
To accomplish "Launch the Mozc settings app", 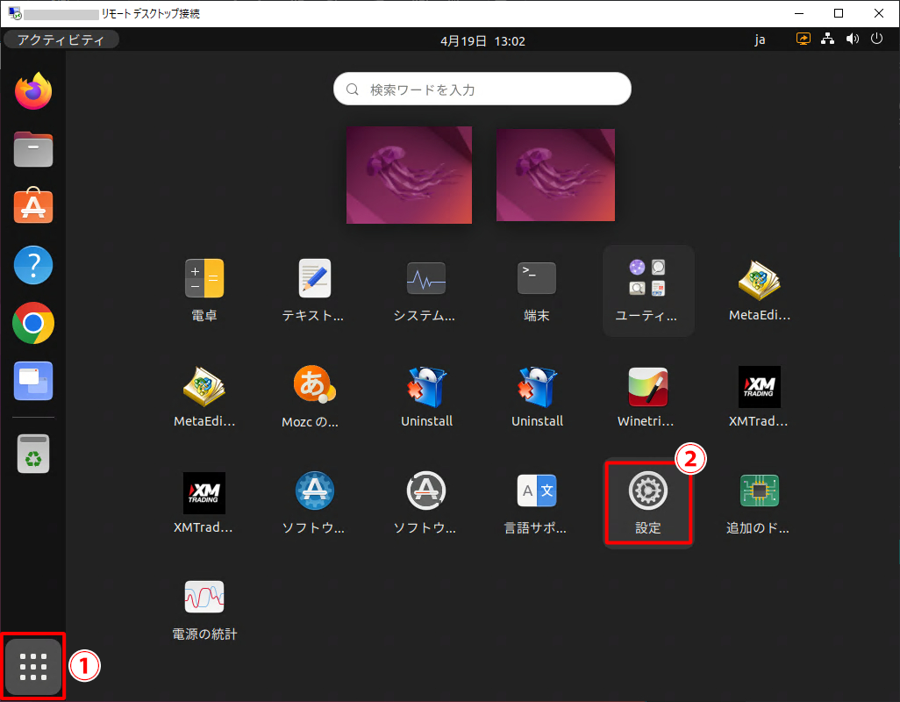I will click(x=315, y=396).
